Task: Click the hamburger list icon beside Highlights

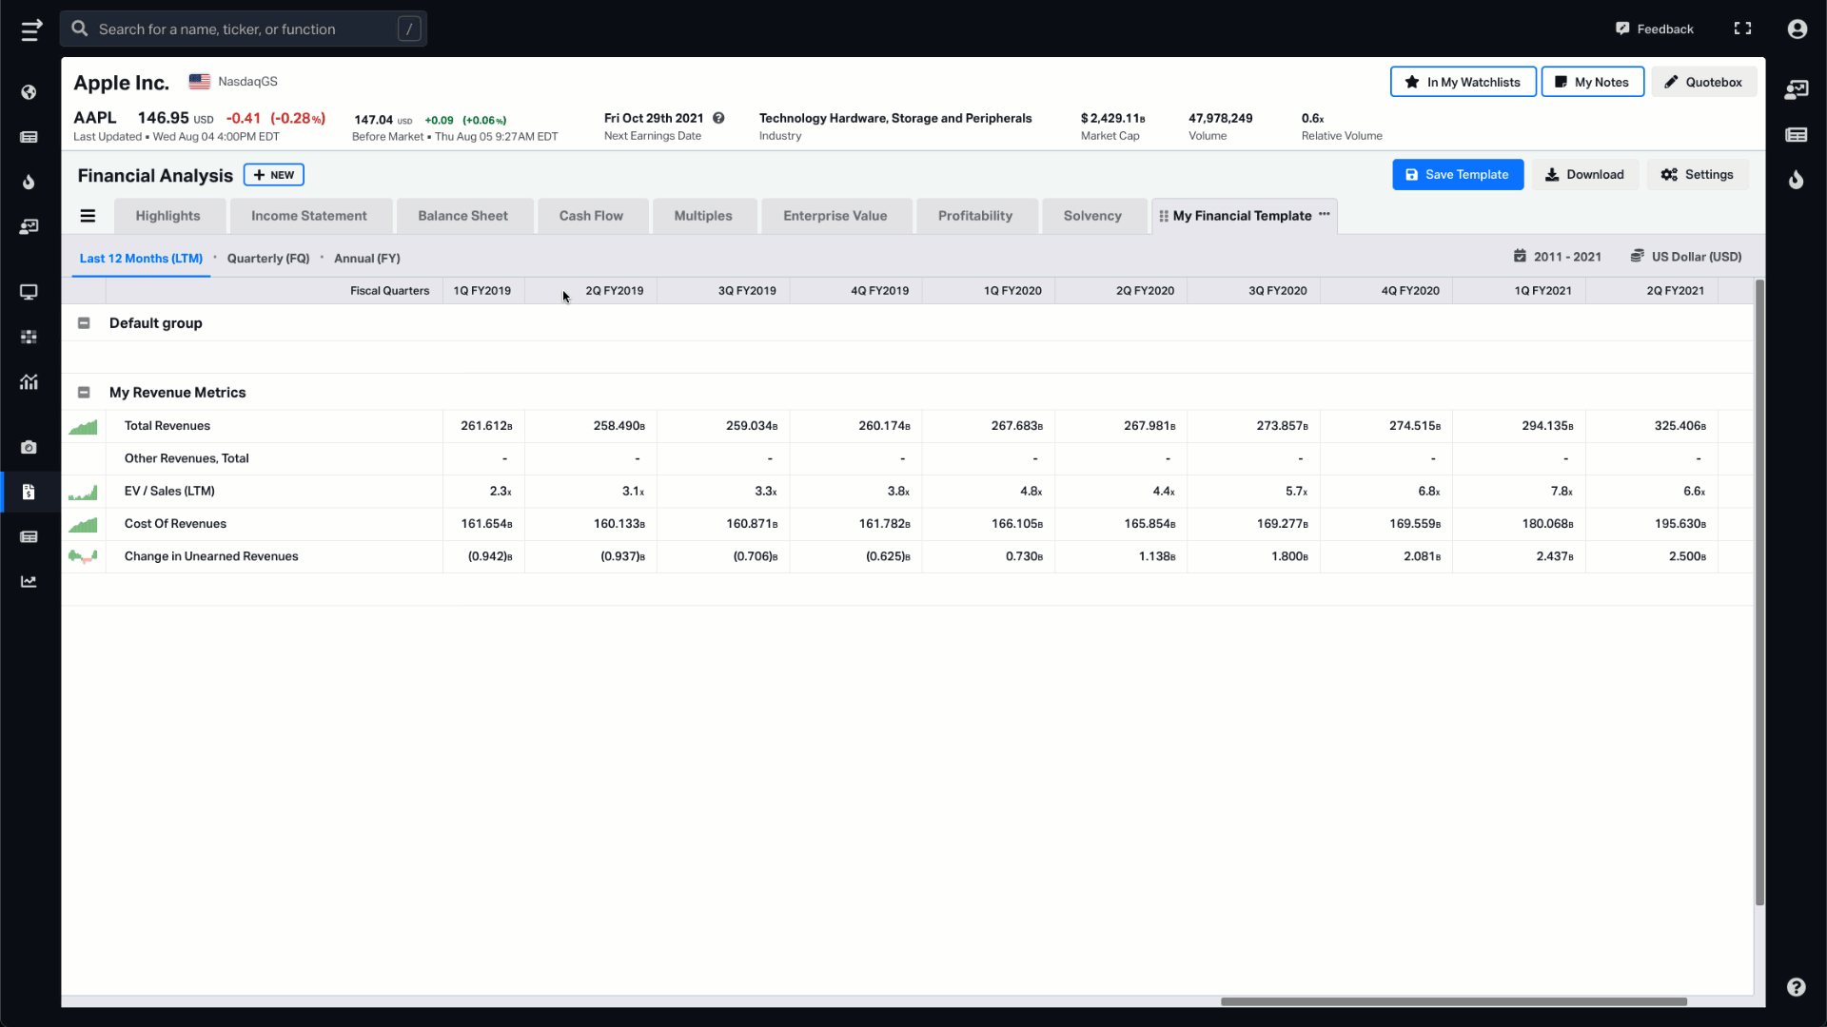Action: tap(88, 216)
